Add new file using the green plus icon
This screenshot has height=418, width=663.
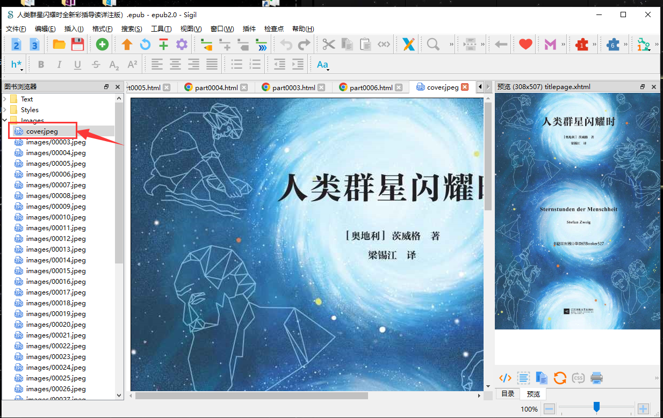tap(102, 45)
